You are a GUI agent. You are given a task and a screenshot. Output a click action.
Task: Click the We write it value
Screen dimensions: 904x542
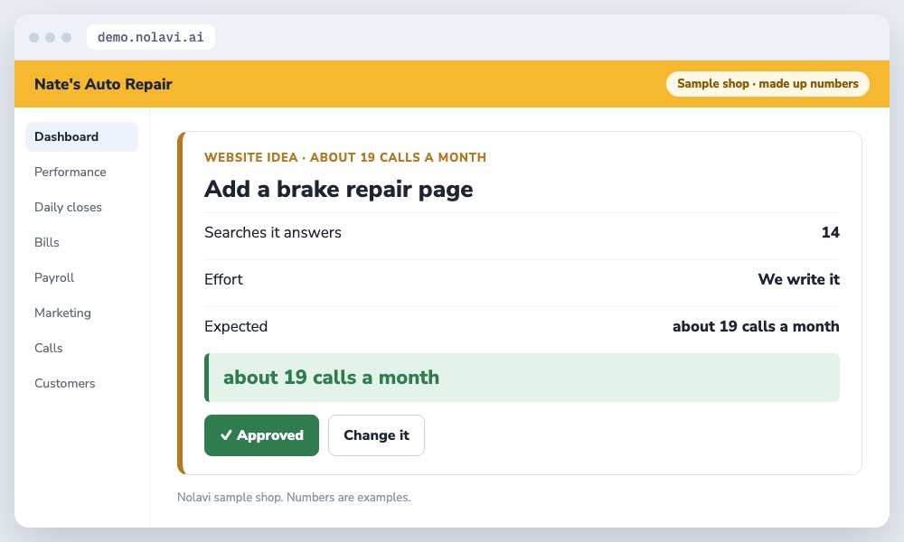point(798,279)
